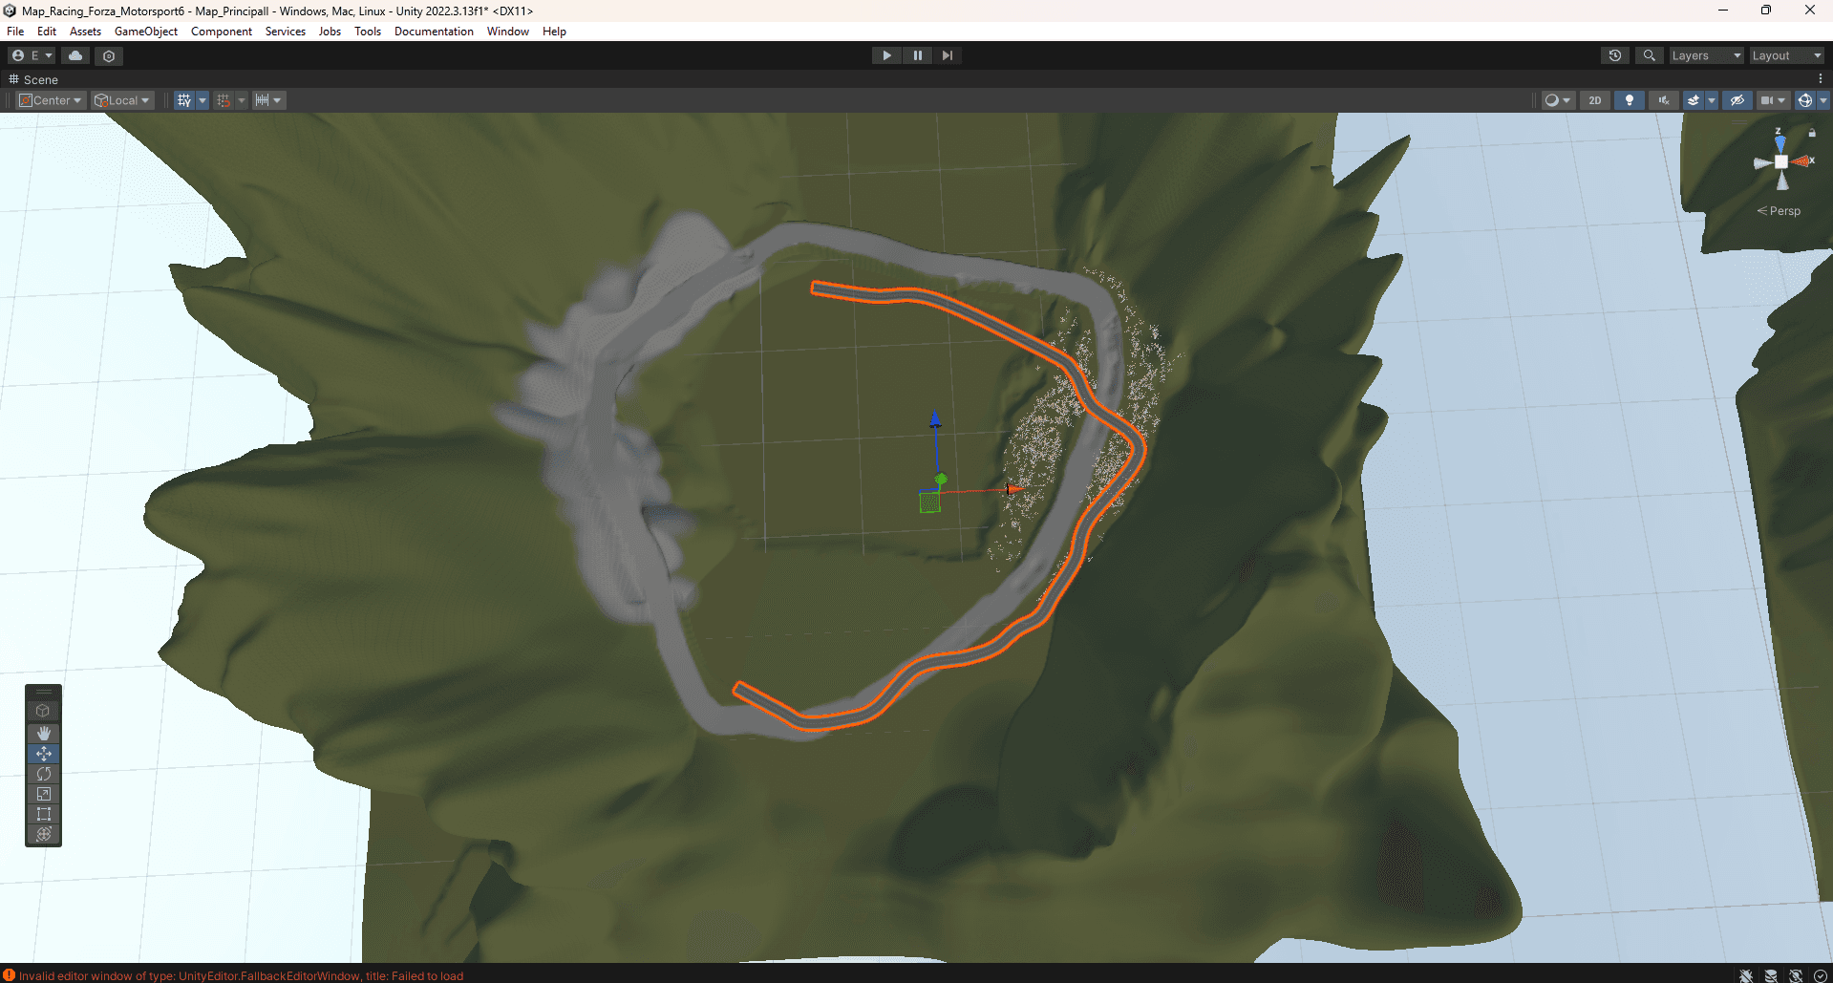Click Play to enter play mode

point(886,55)
